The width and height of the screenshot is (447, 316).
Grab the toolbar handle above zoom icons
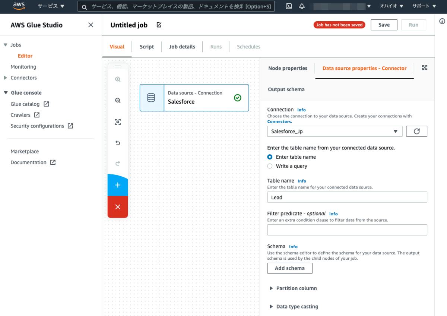pyautogui.click(x=118, y=66)
